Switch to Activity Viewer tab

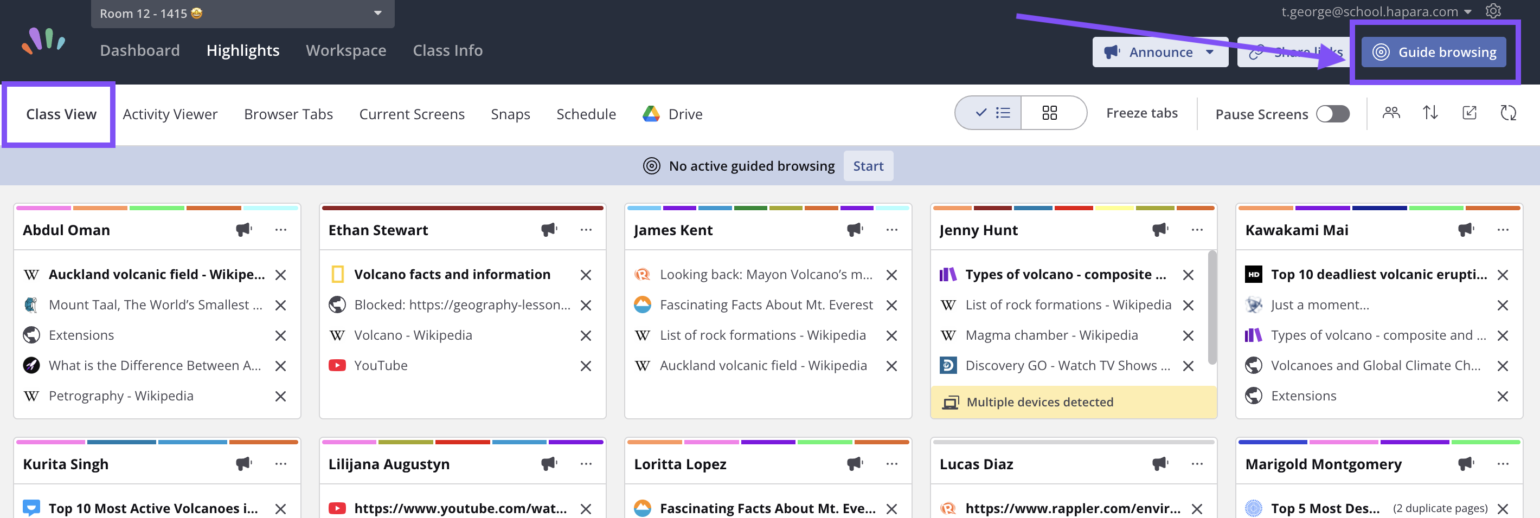170,114
